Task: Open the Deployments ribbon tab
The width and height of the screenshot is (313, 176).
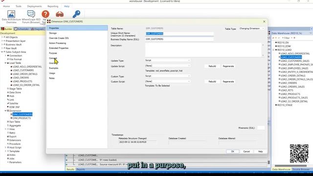Action: 35,6
